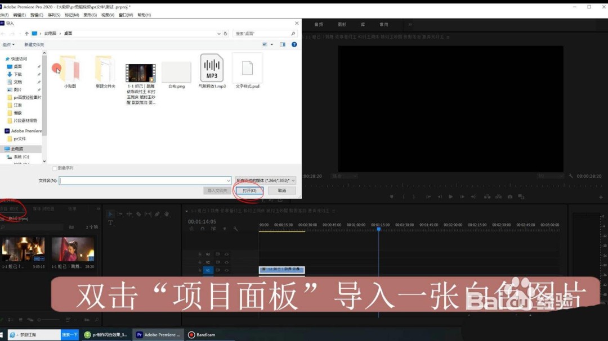Click the 取消 cancel button

(282, 190)
